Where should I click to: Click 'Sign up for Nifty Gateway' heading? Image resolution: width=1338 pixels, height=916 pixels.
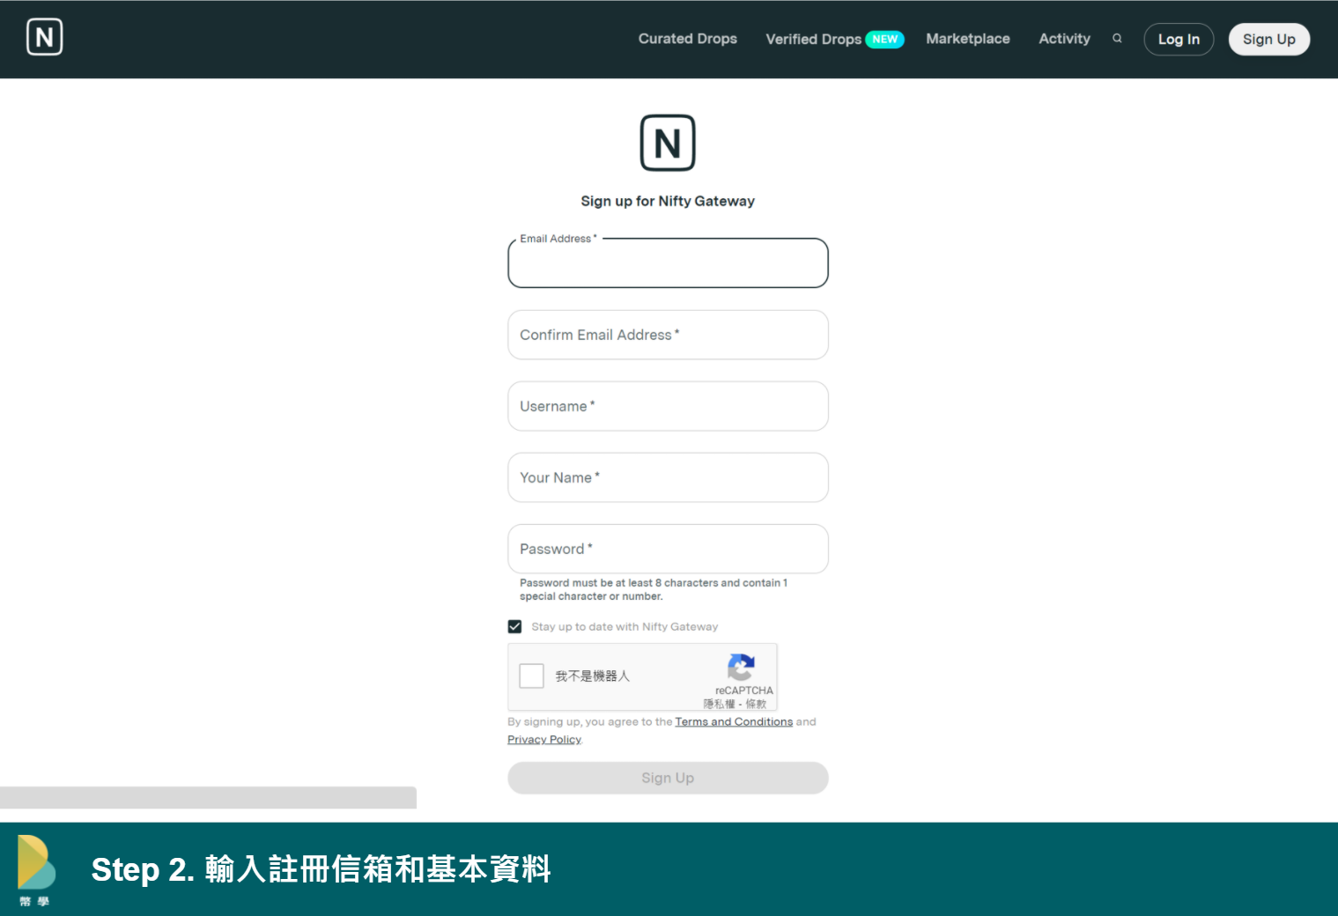pos(668,201)
